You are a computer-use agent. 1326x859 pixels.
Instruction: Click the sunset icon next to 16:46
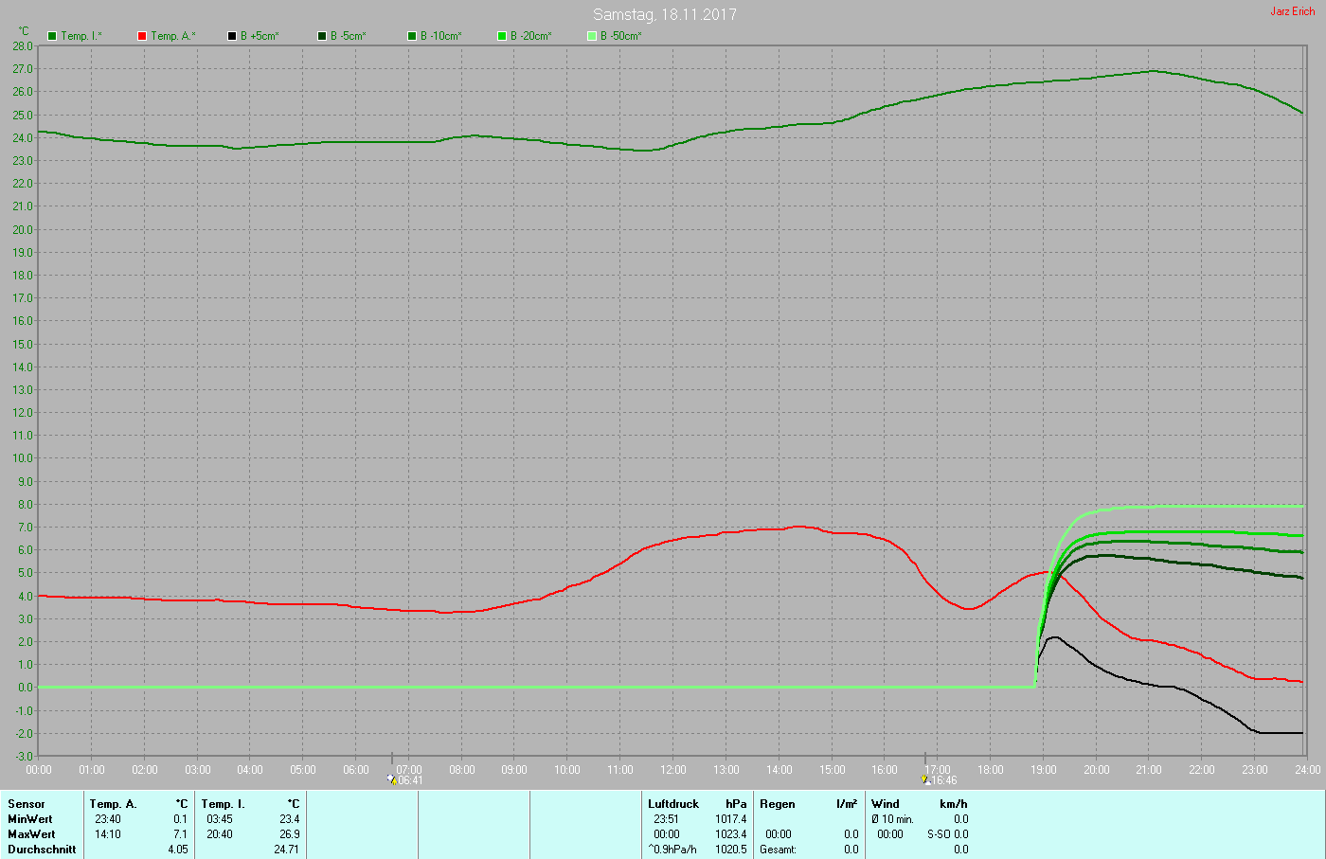coord(925,780)
